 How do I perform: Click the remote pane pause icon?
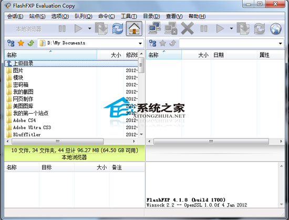(204, 29)
